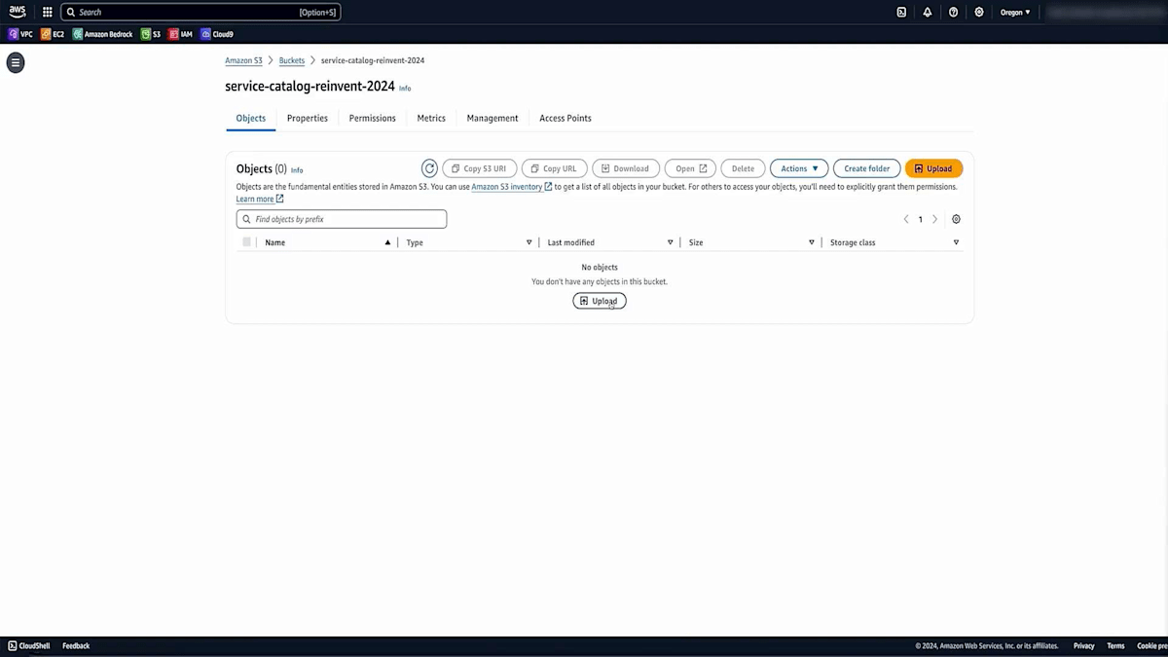This screenshot has width=1168, height=657.
Task: Open the notifications bell
Action: click(x=928, y=13)
